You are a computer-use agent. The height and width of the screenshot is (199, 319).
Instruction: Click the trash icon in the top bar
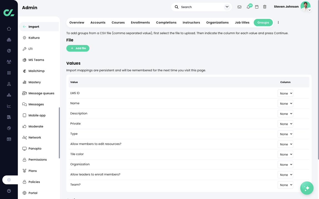click(x=265, y=7)
